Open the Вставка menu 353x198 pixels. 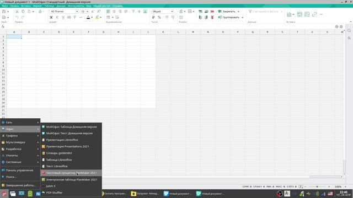(26, 6)
